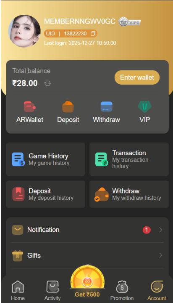Select the blue Withdraw card icon
This screenshot has width=173, height=303.
[106, 107]
